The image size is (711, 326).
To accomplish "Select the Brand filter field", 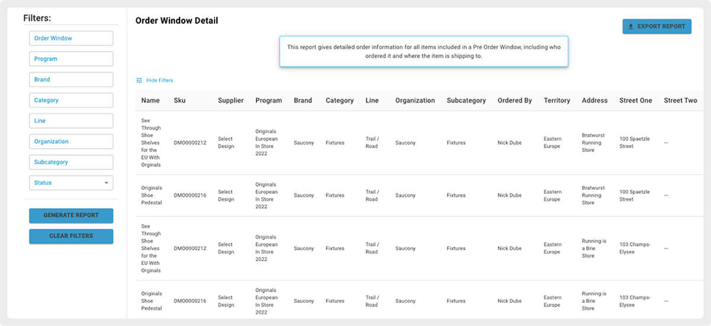I will [71, 79].
